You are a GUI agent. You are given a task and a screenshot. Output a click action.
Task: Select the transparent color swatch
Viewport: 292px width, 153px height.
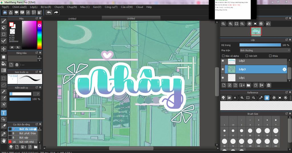click(13, 31)
